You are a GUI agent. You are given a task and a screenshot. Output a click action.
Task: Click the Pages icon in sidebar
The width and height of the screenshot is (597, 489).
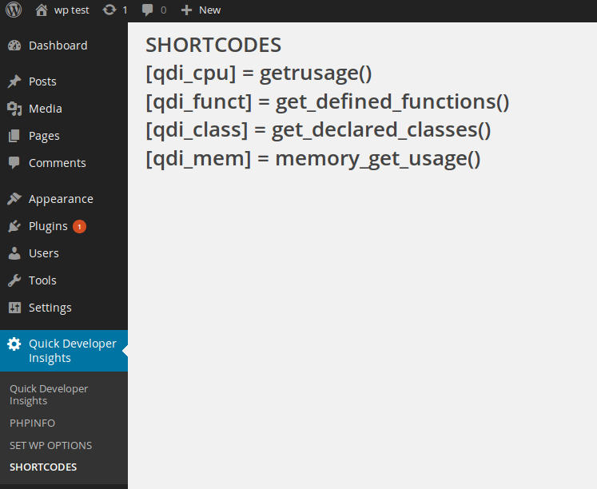click(14, 136)
